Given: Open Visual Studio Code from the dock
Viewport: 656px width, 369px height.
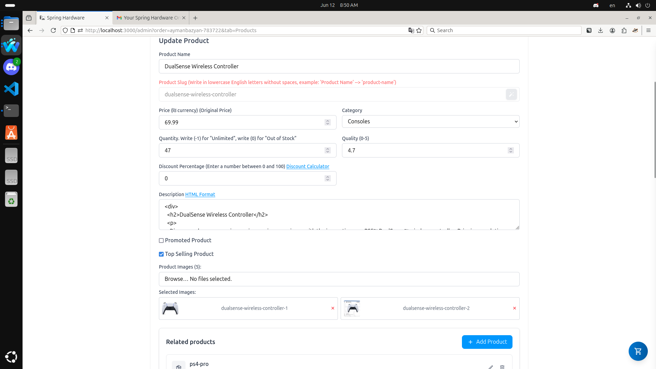Looking at the screenshot, I should tap(11, 89).
